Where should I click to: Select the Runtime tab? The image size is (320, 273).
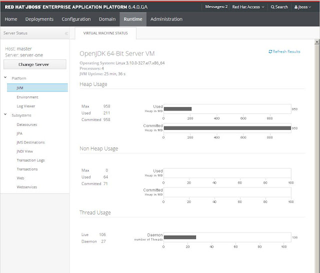point(133,19)
